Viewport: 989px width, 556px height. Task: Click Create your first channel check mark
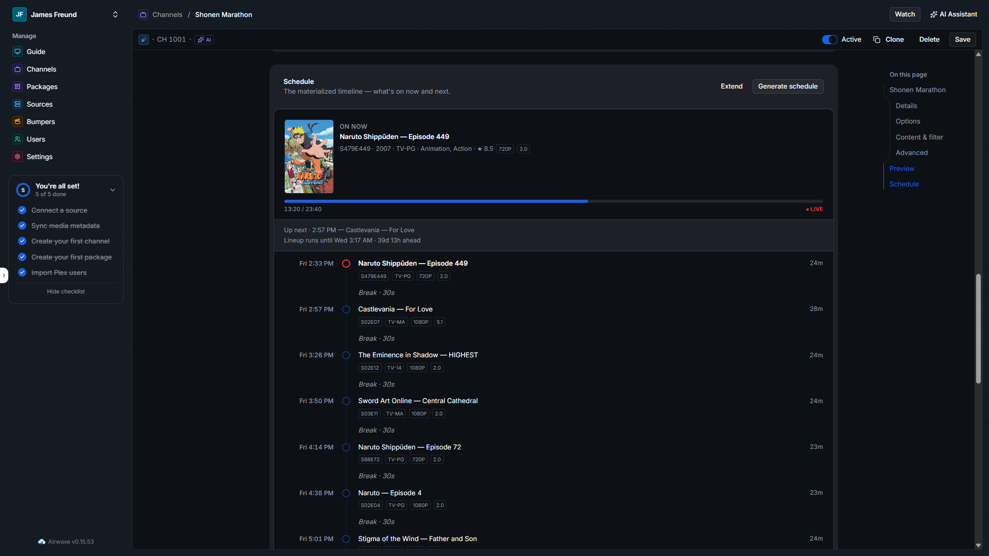[22, 241]
